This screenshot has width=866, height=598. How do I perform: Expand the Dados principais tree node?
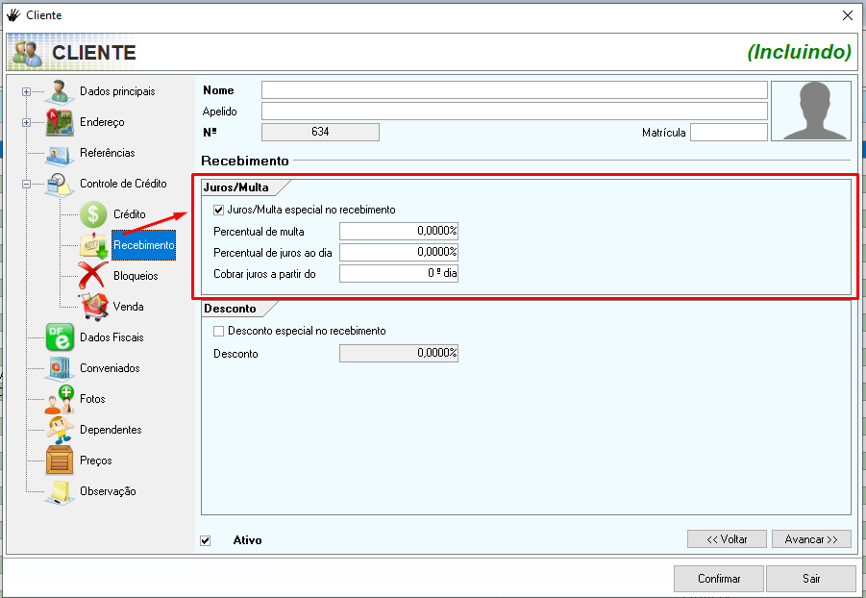pyautogui.click(x=26, y=92)
